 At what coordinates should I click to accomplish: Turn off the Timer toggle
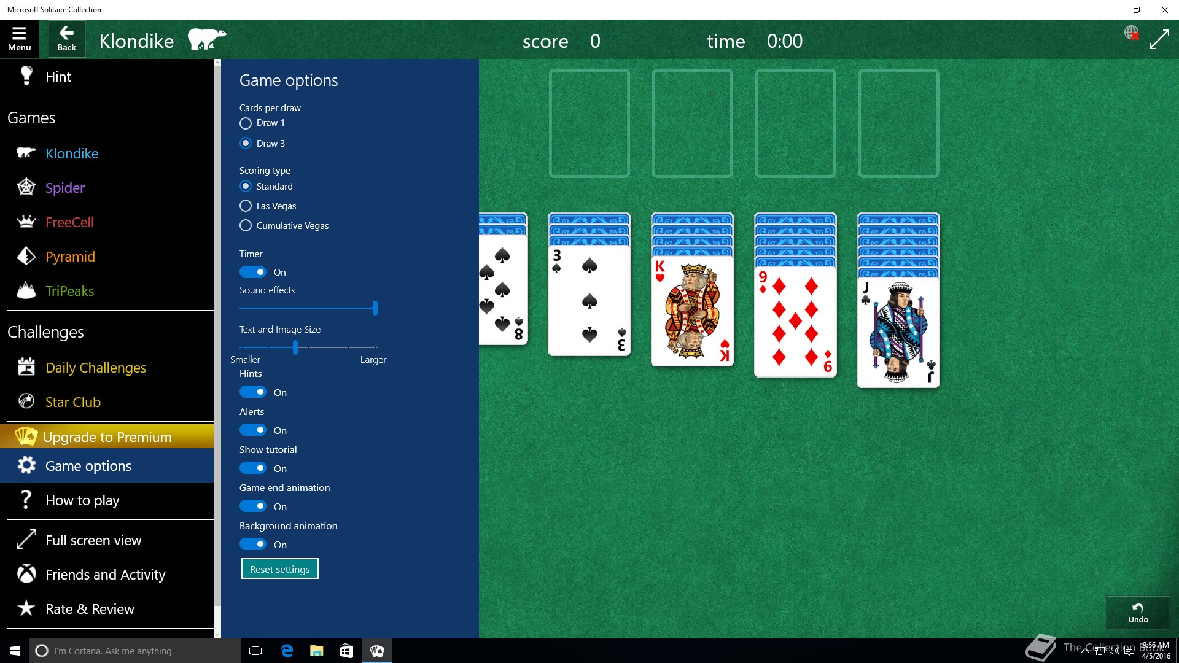coord(253,272)
